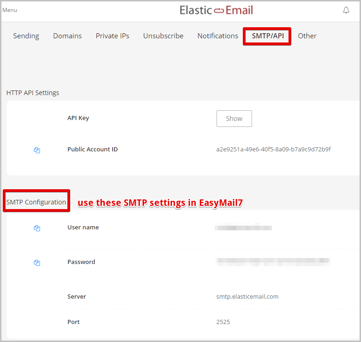Viewport: 361px width, 342px height.
Task: Open the Private IPs tab
Action: click(x=112, y=36)
